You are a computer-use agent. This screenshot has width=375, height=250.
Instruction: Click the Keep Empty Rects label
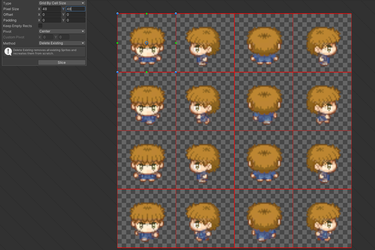[x=17, y=26]
